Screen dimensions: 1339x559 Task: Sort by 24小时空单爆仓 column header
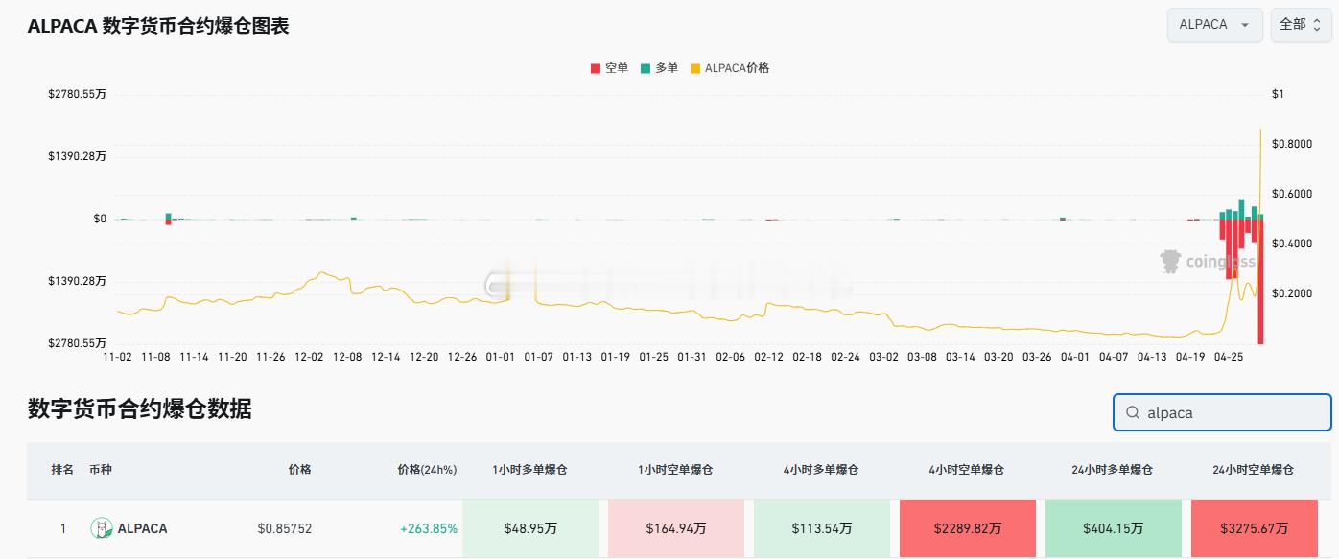coord(1254,470)
